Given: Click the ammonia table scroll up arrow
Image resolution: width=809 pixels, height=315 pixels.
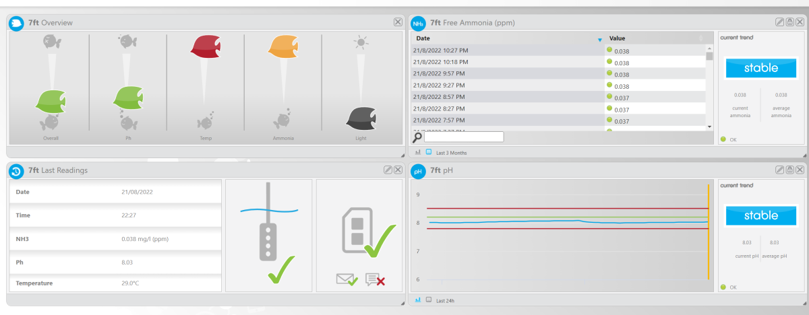Looking at the screenshot, I should click(x=709, y=48).
